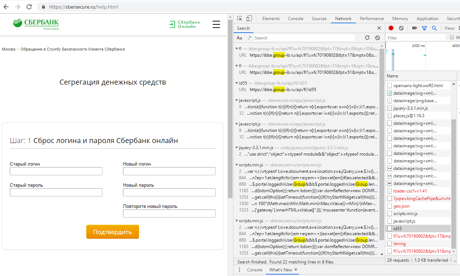Screen dimensions: 460x276
Task: Refresh the search results
Action: 367,38
